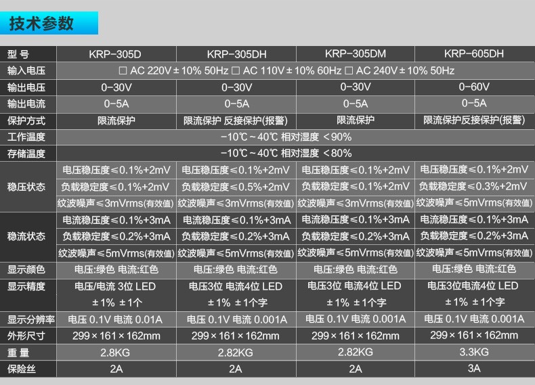Click 电压稳压度≤0.1%+2mV under KRP-305D
The height and width of the screenshot is (385, 535).
(116, 170)
